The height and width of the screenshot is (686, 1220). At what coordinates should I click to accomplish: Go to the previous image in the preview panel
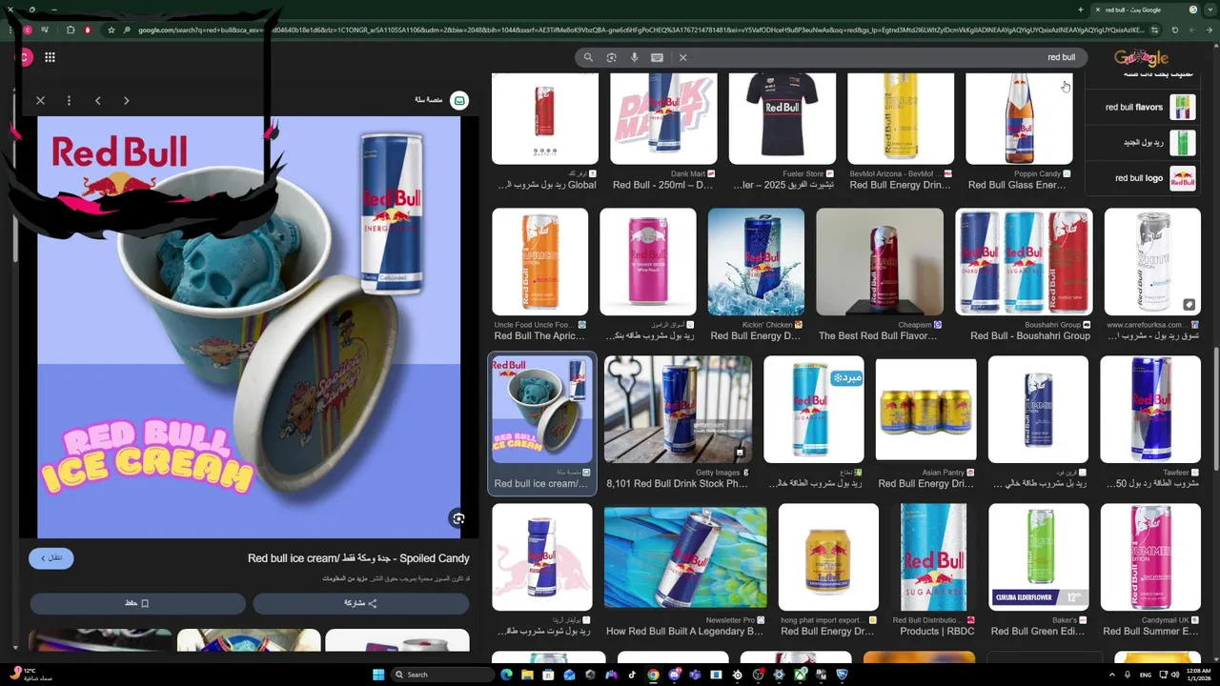pyautogui.click(x=97, y=100)
